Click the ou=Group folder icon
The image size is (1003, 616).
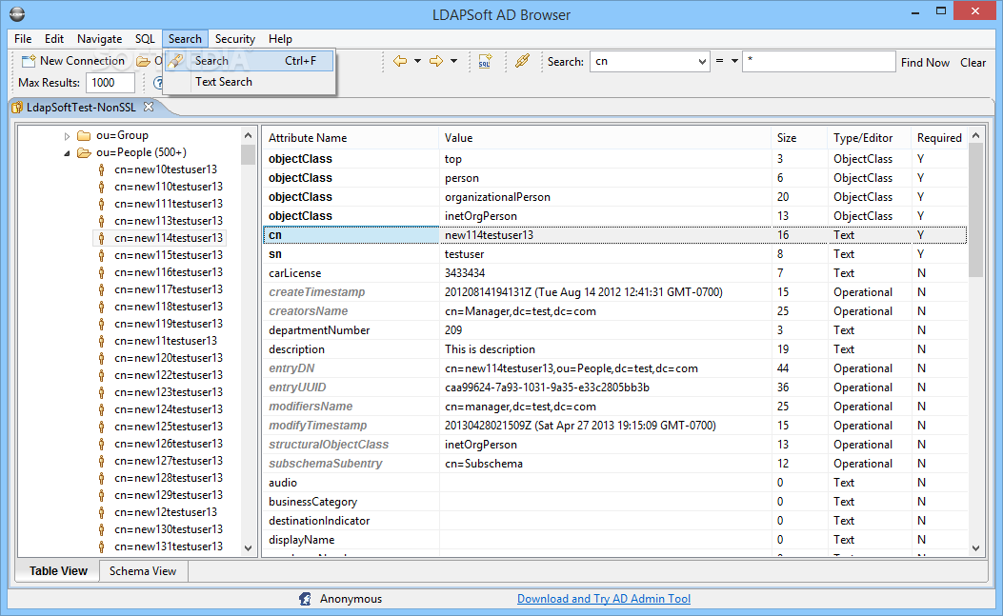coord(84,135)
